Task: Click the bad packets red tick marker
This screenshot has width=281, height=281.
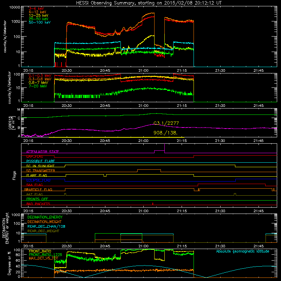Action: 153,204
